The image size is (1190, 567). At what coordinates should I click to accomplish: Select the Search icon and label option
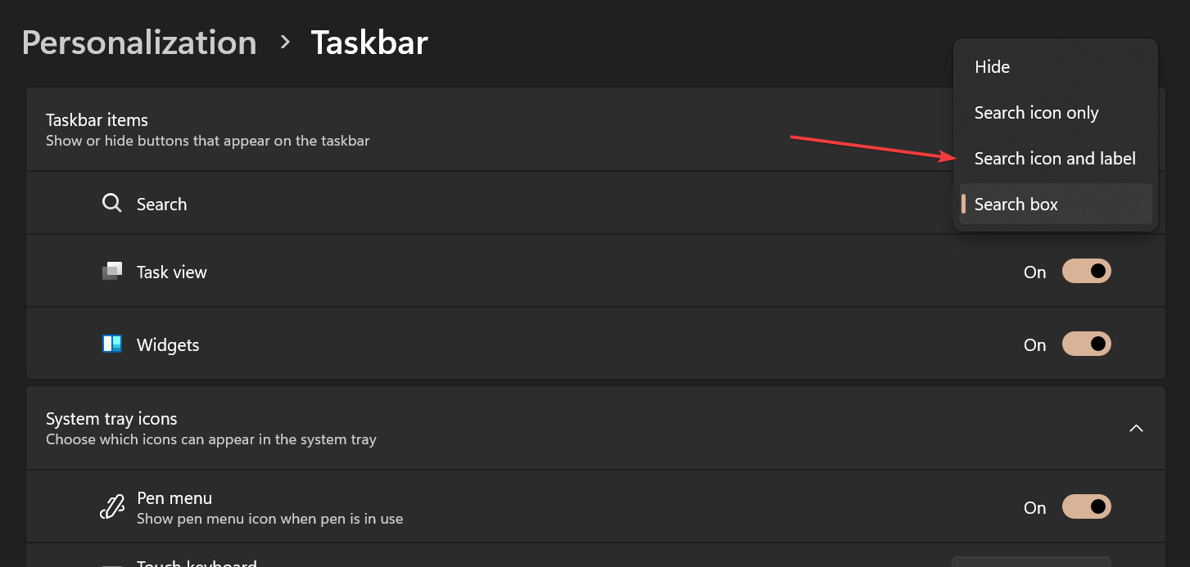click(1056, 159)
